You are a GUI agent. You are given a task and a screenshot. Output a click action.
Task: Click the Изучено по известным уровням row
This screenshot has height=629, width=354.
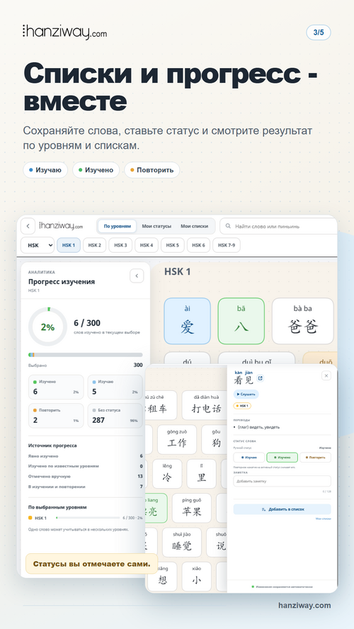pyautogui.click(x=86, y=466)
